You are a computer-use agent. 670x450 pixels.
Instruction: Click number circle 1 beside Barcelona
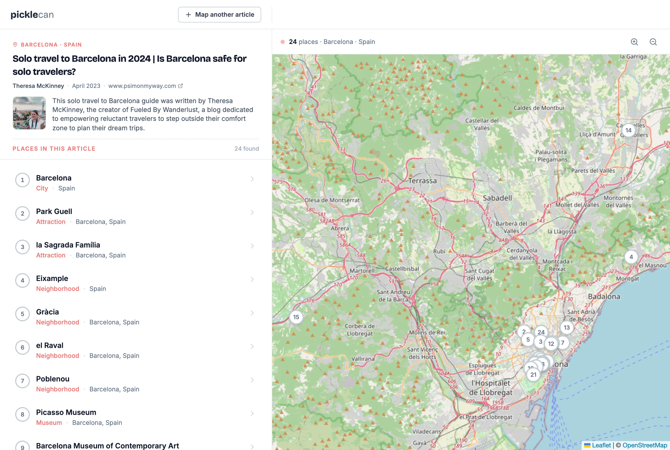(23, 180)
